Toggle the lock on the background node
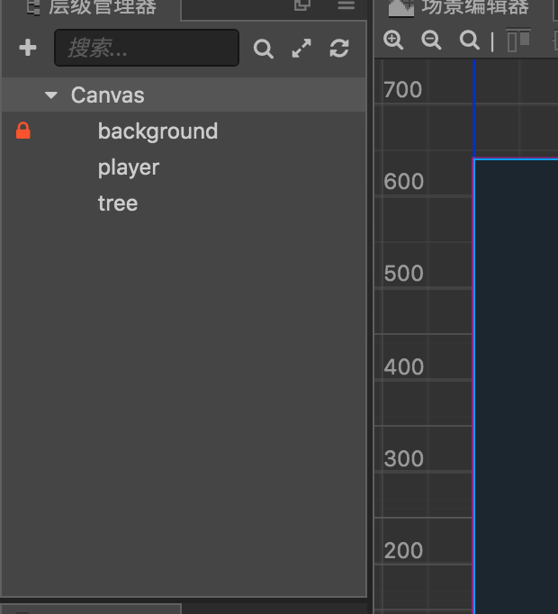The image size is (558, 614). point(23,131)
